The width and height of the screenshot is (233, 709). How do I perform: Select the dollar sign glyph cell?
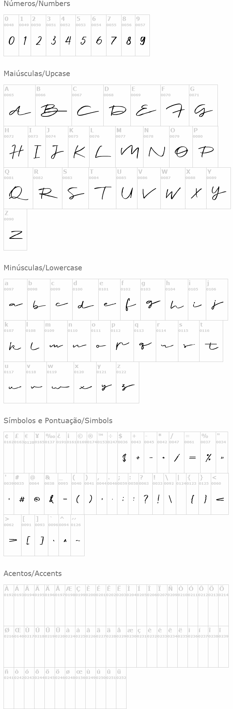pos(124,453)
